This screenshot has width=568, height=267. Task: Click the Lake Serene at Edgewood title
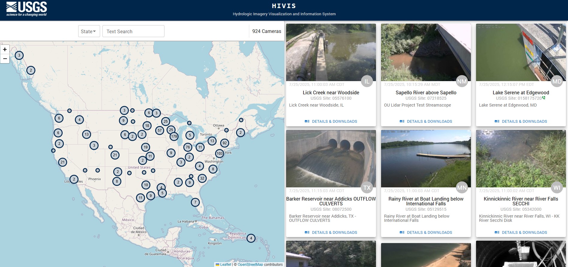pos(521,93)
